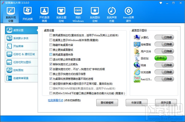Select 系统默认字体 in the sidebar

pyautogui.click(x=21, y=38)
